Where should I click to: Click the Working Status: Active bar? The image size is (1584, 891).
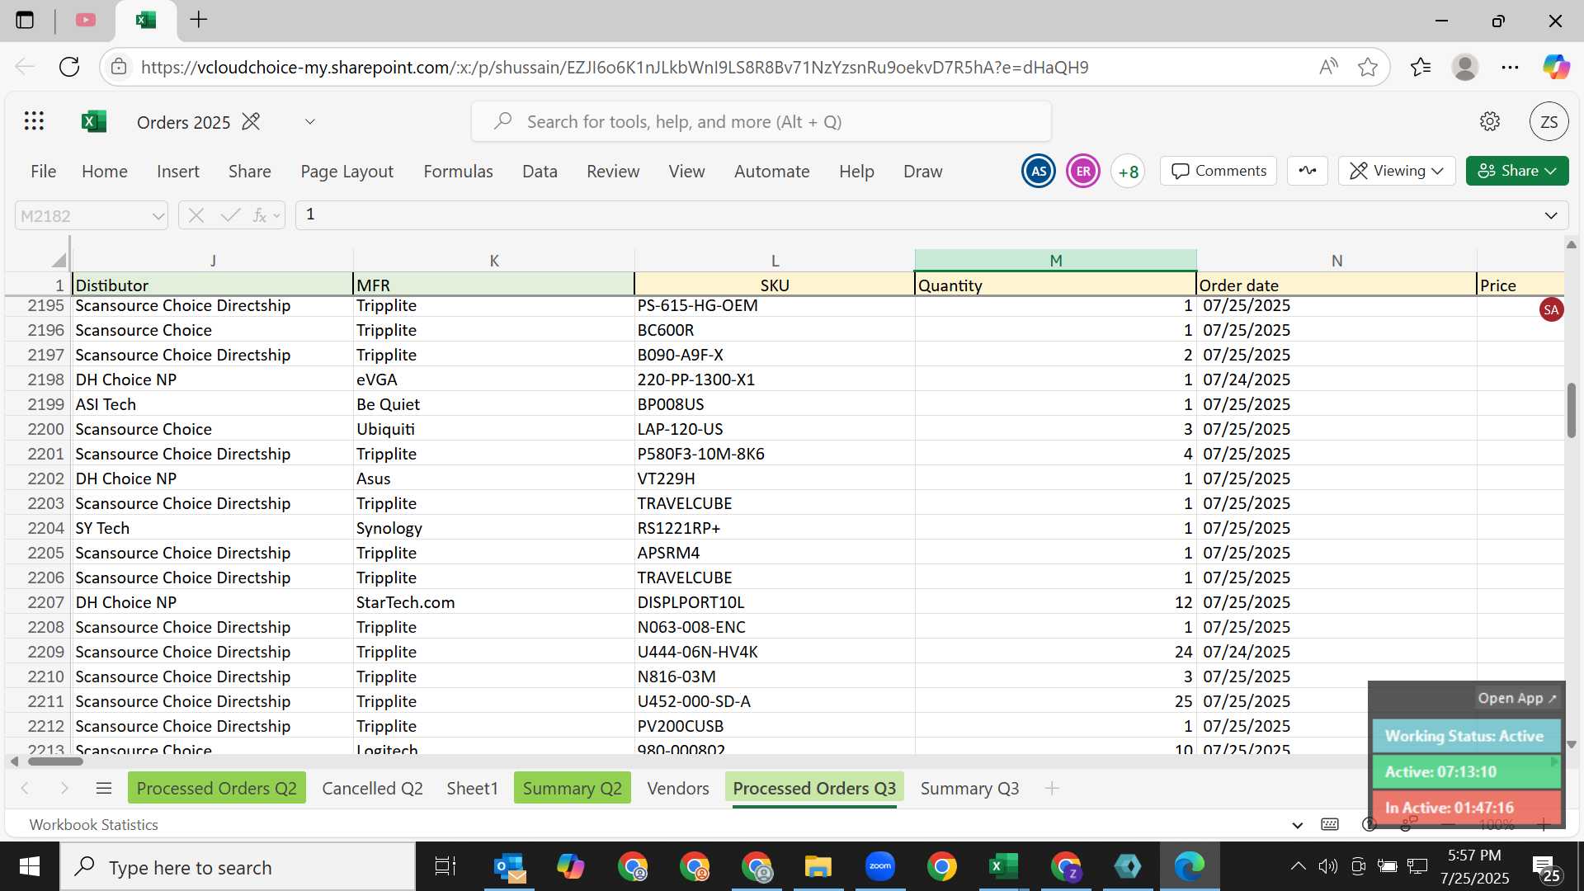coord(1465,736)
